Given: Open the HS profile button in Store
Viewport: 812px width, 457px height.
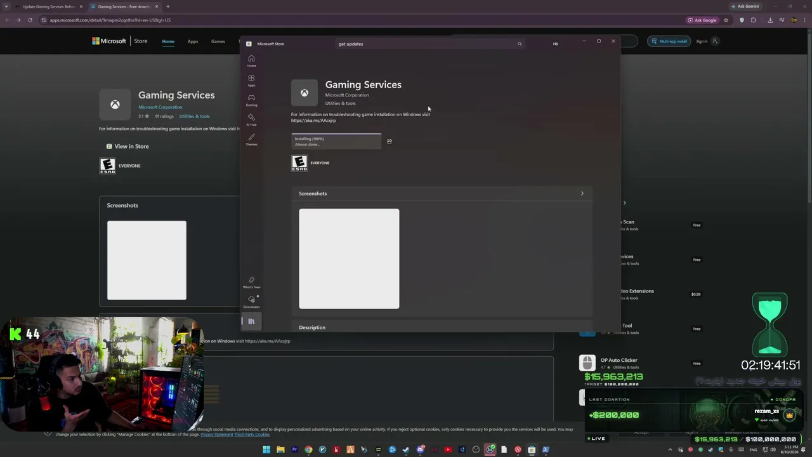Looking at the screenshot, I should [555, 44].
